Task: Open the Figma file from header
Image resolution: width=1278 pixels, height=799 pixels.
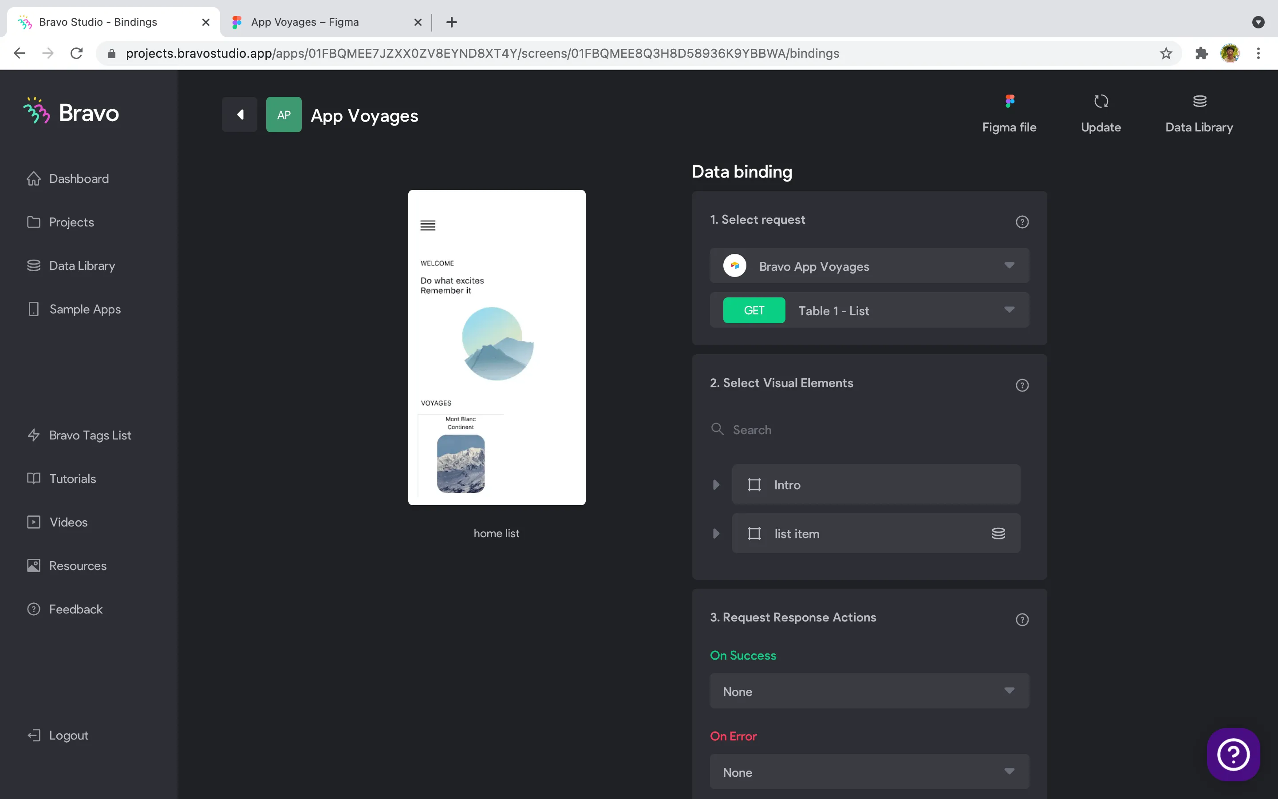Action: [x=1009, y=114]
